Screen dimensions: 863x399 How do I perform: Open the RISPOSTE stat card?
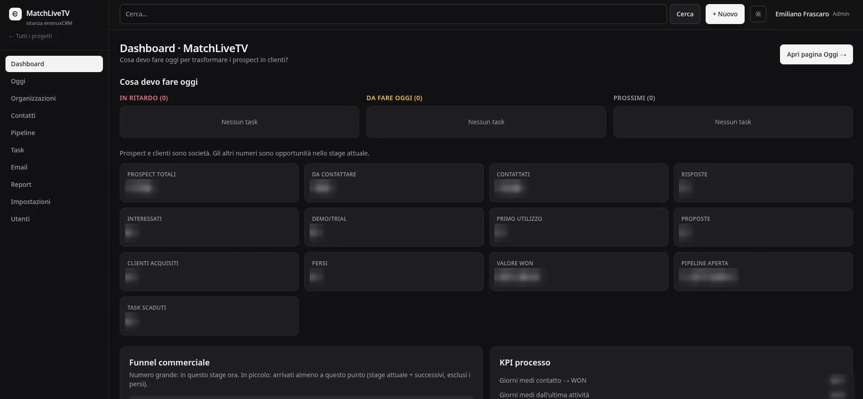pyautogui.click(x=763, y=183)
